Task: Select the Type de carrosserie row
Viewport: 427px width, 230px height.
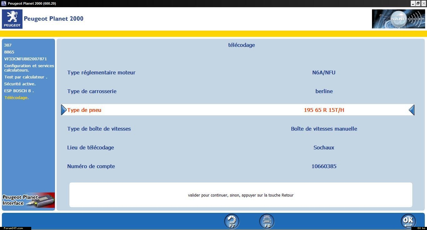Action: [x=238, y=91]
